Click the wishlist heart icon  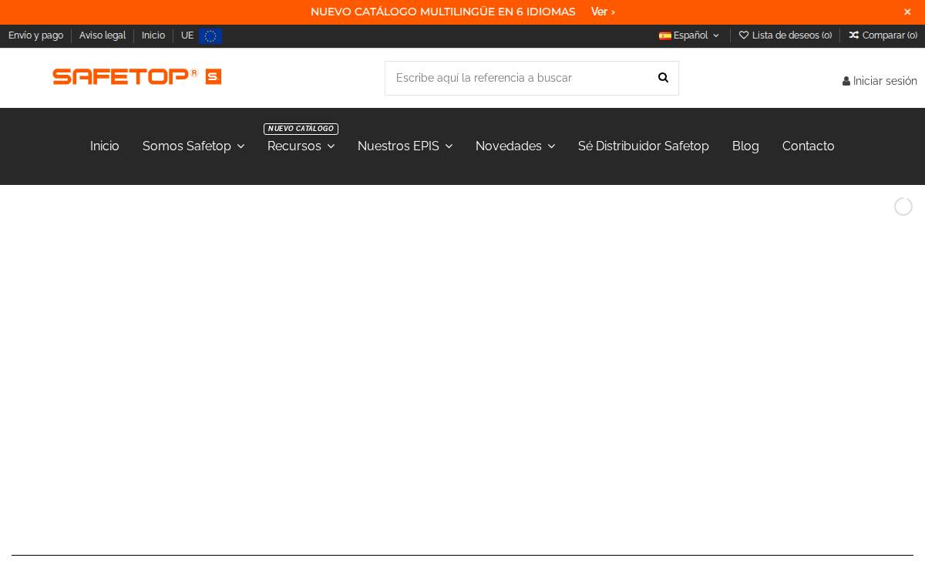pos(744,35)
